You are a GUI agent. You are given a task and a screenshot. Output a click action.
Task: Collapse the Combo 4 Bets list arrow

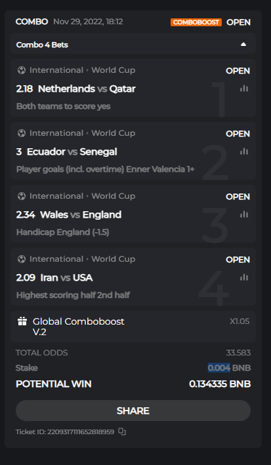(x=243, y=45)
